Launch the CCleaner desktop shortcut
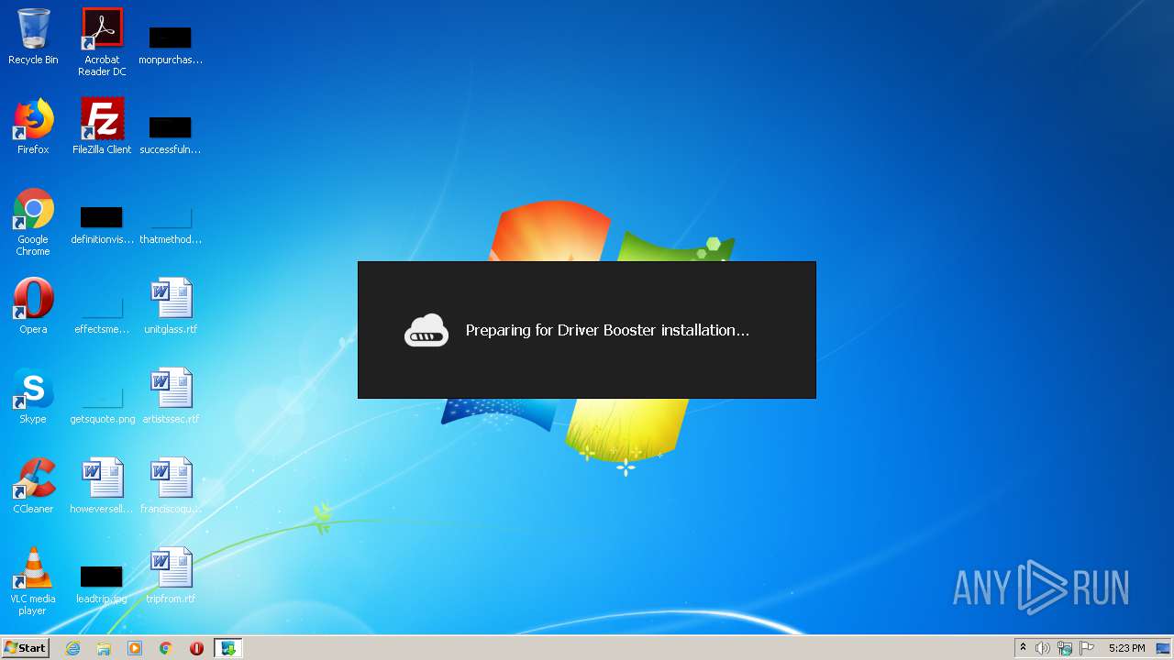Screen dimensions: 1174x660 [x=33, y=486]
